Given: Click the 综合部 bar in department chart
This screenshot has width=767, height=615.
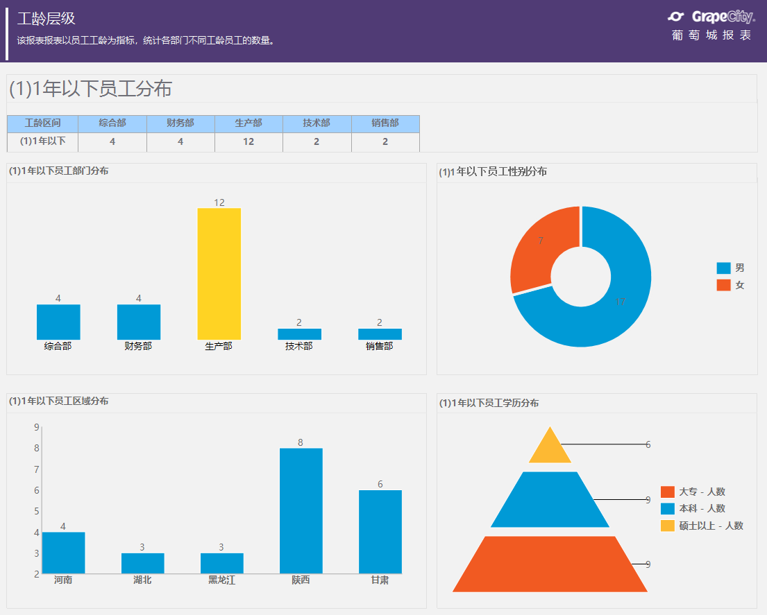Looking at the screenshot, I should point(58,322).
